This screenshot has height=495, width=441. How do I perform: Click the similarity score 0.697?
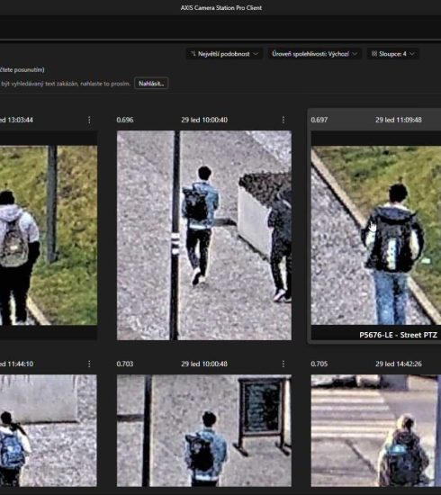319,120
